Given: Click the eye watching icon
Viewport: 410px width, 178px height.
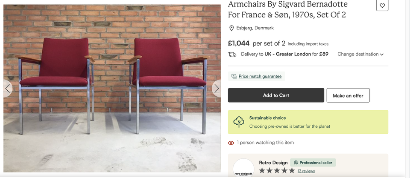Looking at the screenshot, I should (x=231, y=143).
